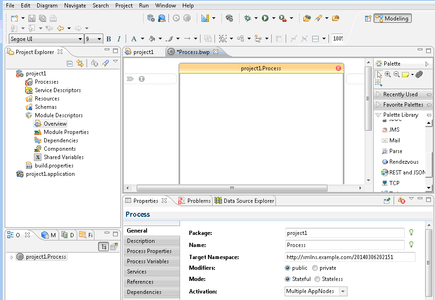This screenshot has width=435, height=300.
Task: Click Zoom Out tool in Palette
Action: click(x=396, y=74)
